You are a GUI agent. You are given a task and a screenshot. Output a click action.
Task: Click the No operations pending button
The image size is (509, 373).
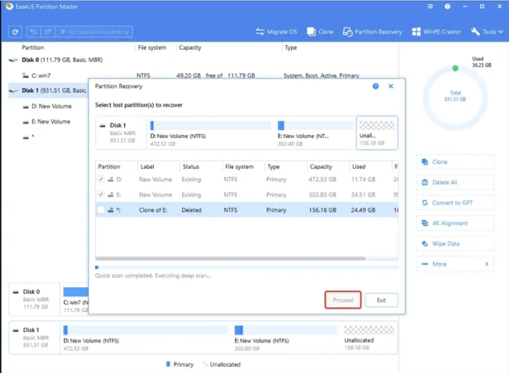pos(94,32)
